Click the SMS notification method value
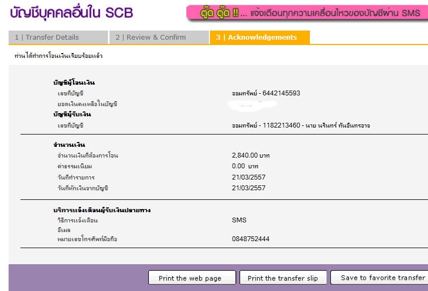428x291 pixels. pyautogui.click(x=239, y=220)
